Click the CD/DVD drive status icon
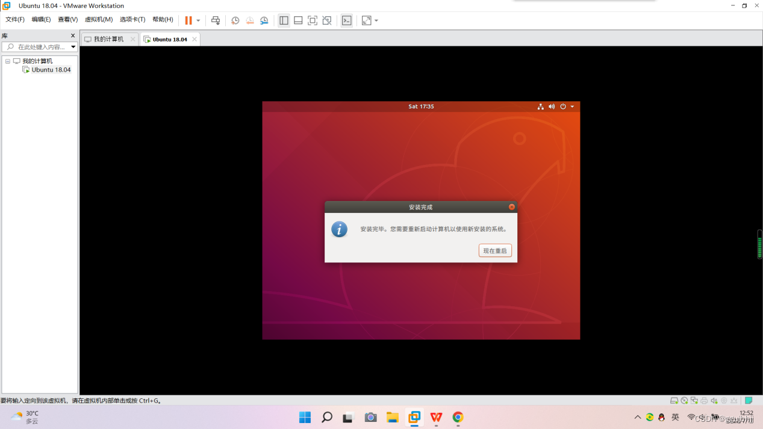Screen dimensions: 763x429 point(684,401)
